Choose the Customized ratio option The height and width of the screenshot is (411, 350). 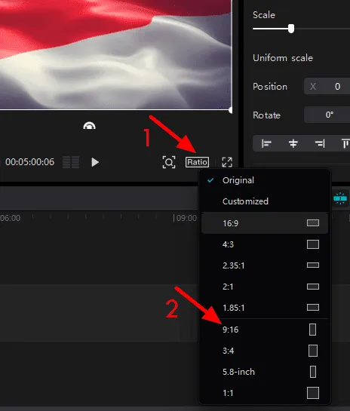tap(265, 201)
